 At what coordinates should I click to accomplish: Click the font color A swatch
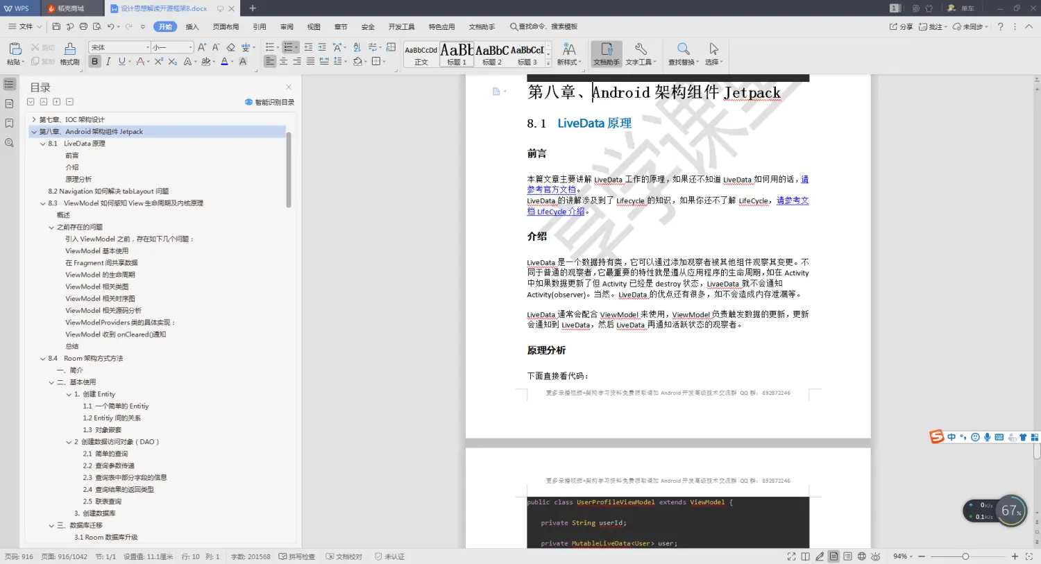224,62
